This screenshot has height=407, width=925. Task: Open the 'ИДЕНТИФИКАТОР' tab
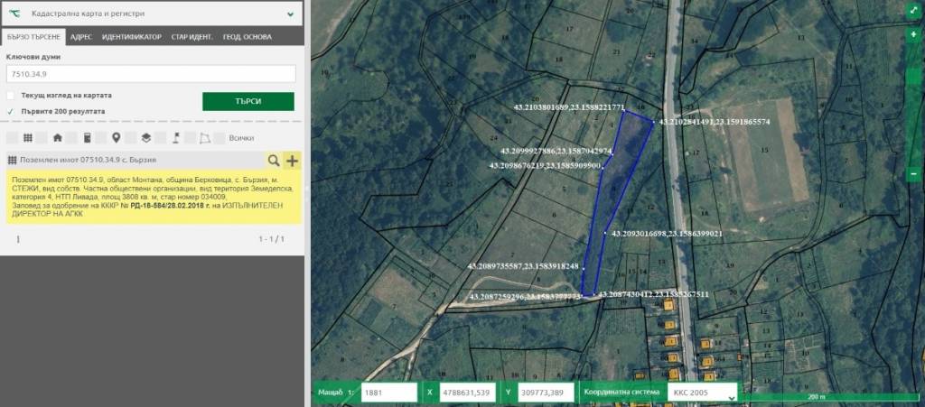132,37
